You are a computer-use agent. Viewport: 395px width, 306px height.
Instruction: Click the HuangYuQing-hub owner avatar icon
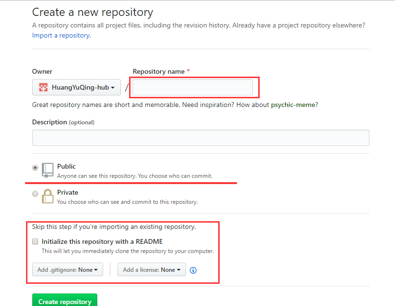click(43, 87)
